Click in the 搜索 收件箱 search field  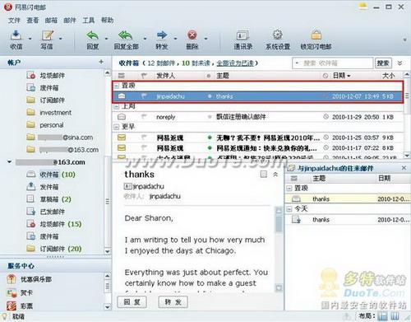[x=333, y=63]
